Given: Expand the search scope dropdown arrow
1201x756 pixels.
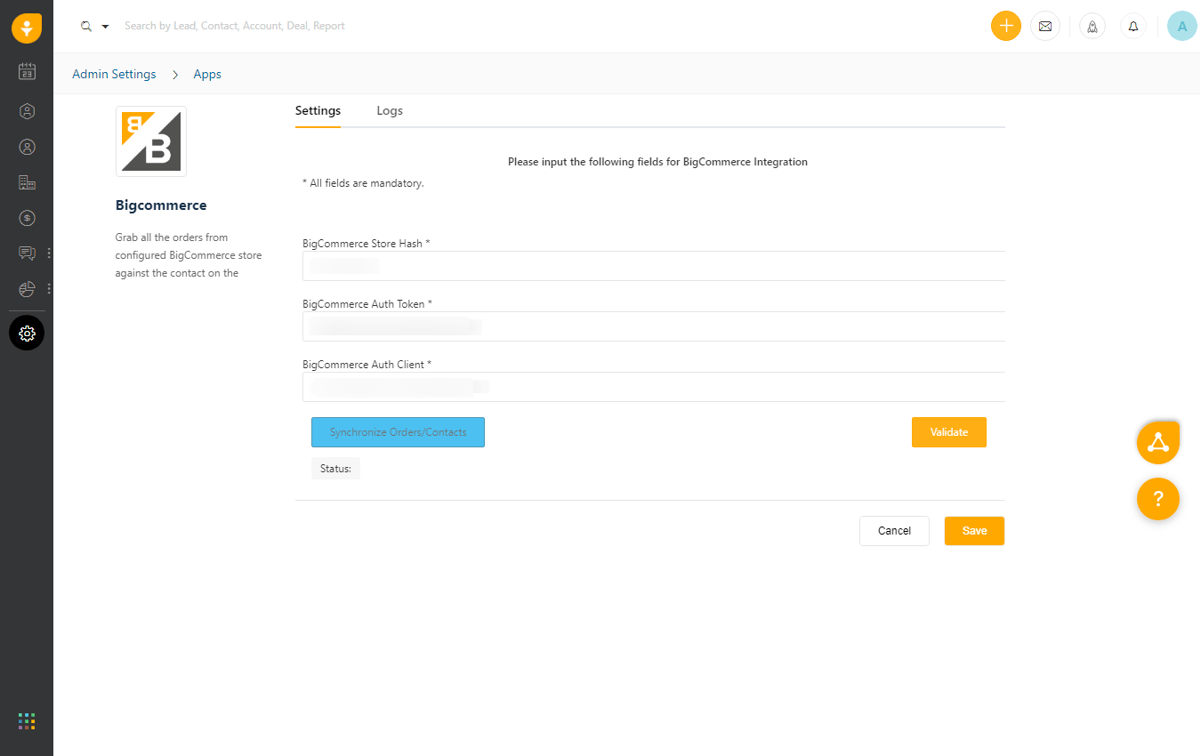Looking at the screenshot, I should click(104, 26).
